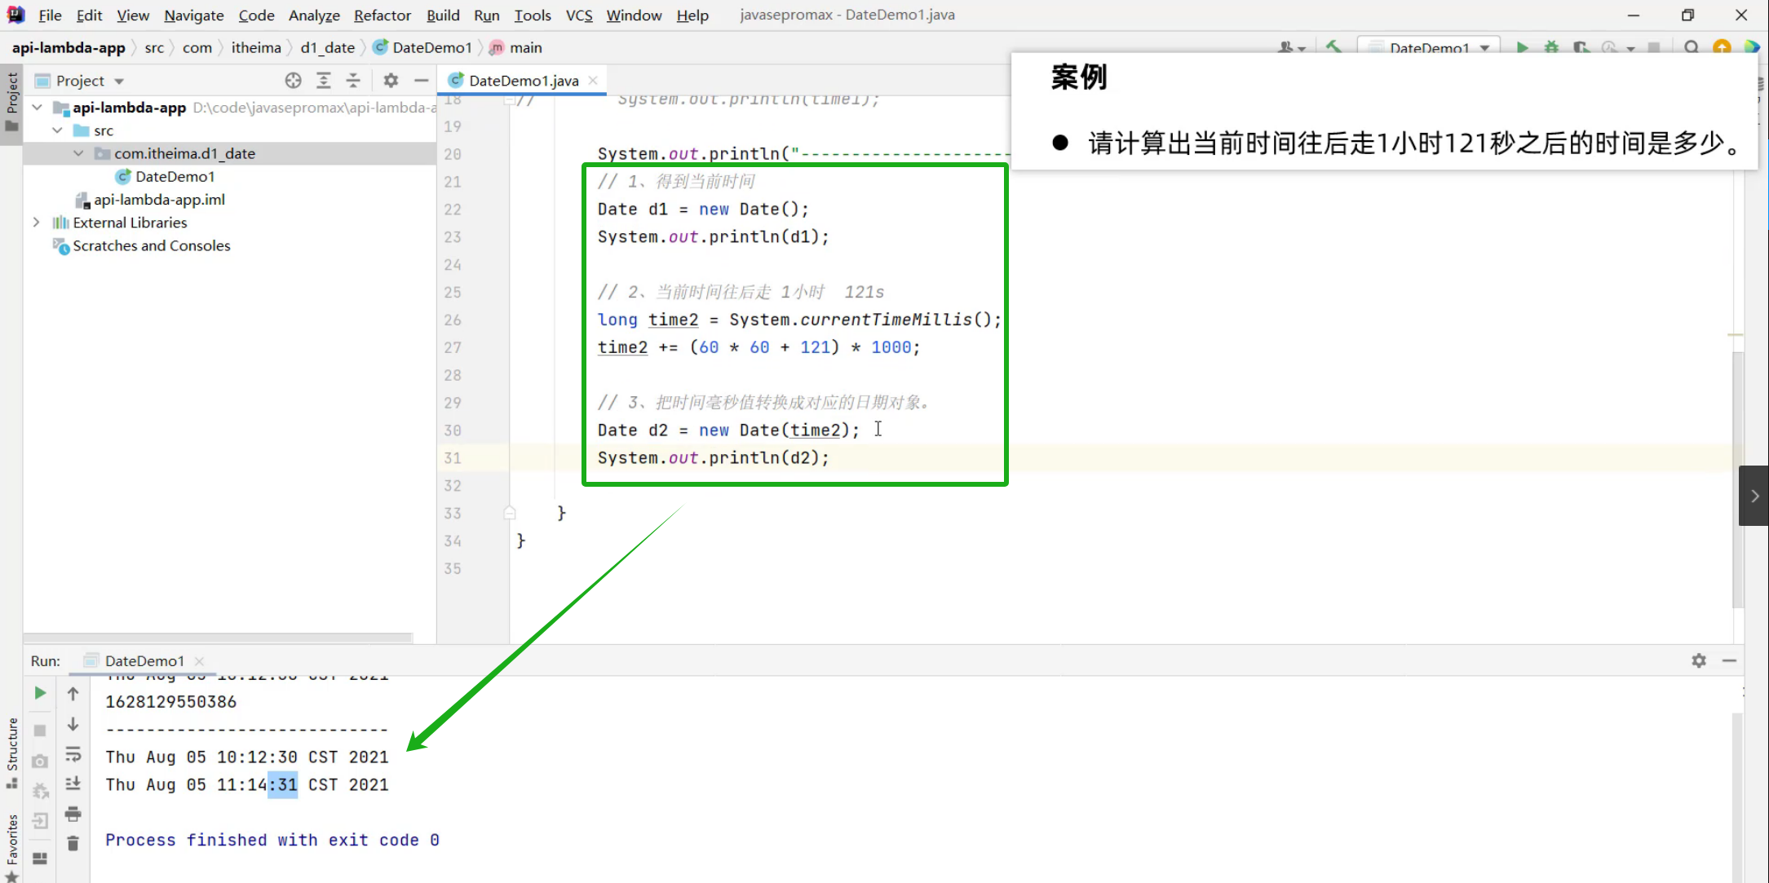
Task: Expand the External Libraries node
Action: [x=37, y=223]
